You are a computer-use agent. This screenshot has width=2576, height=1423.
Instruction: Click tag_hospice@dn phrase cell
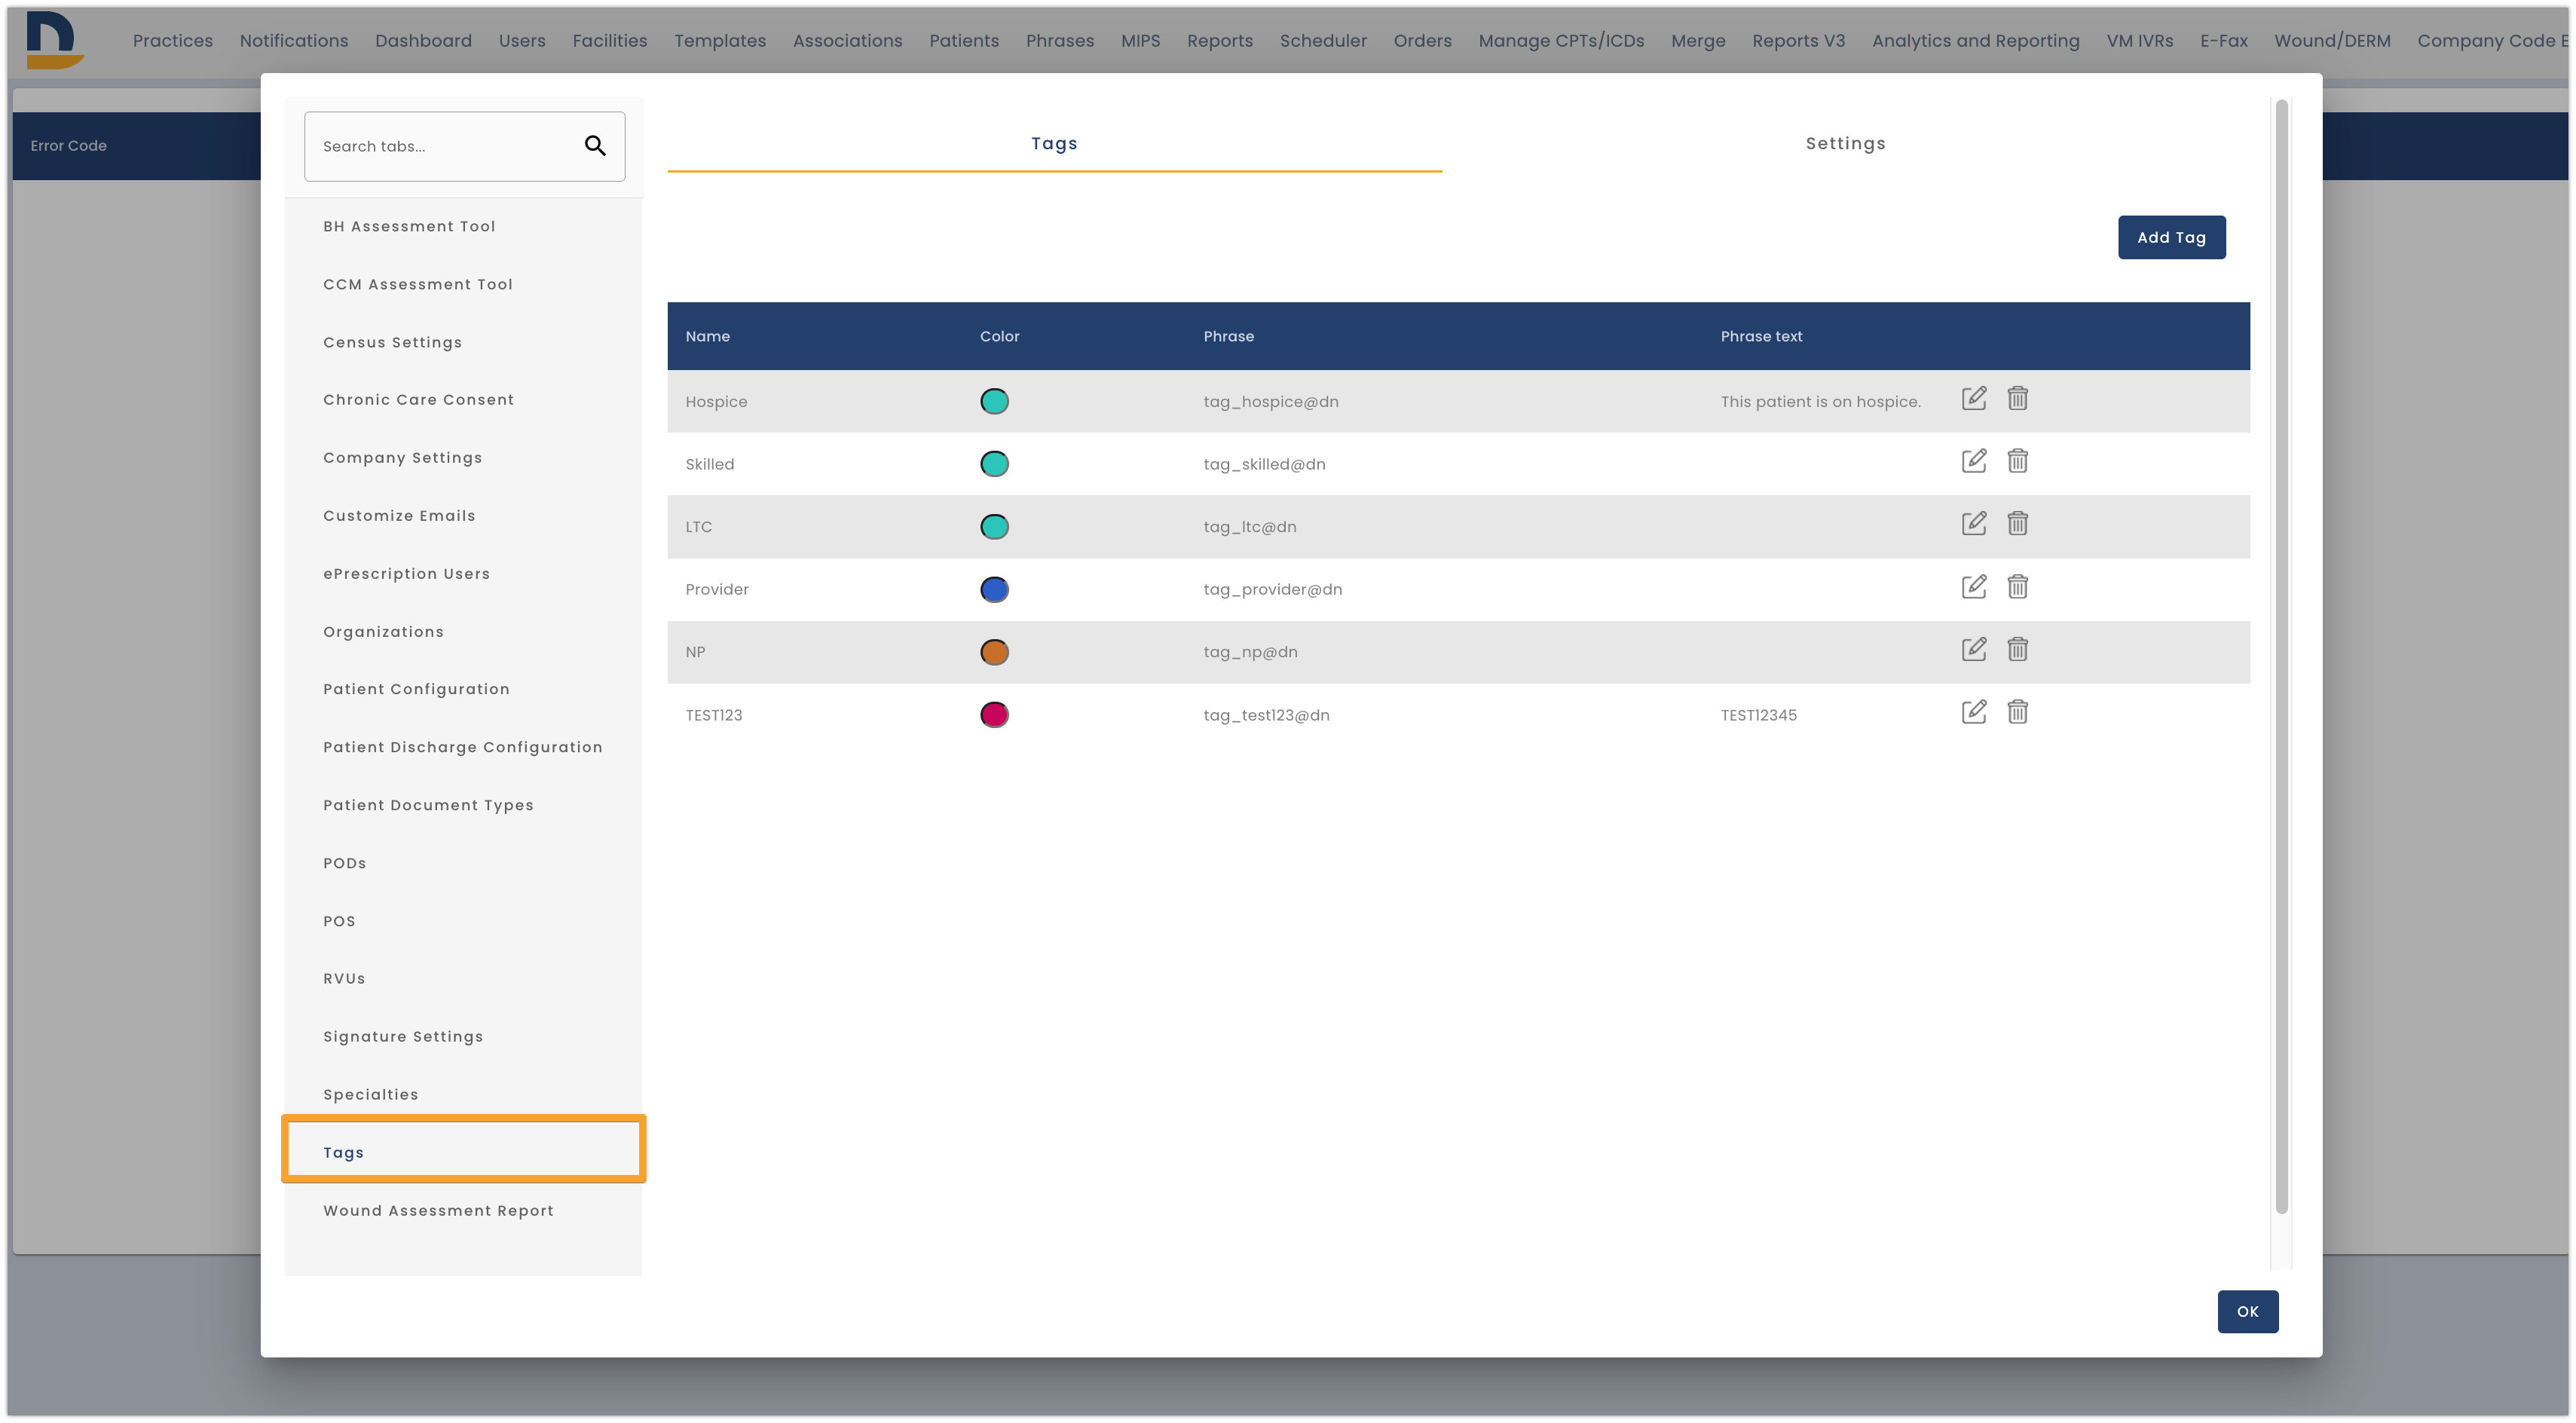tap(1270, 401)
